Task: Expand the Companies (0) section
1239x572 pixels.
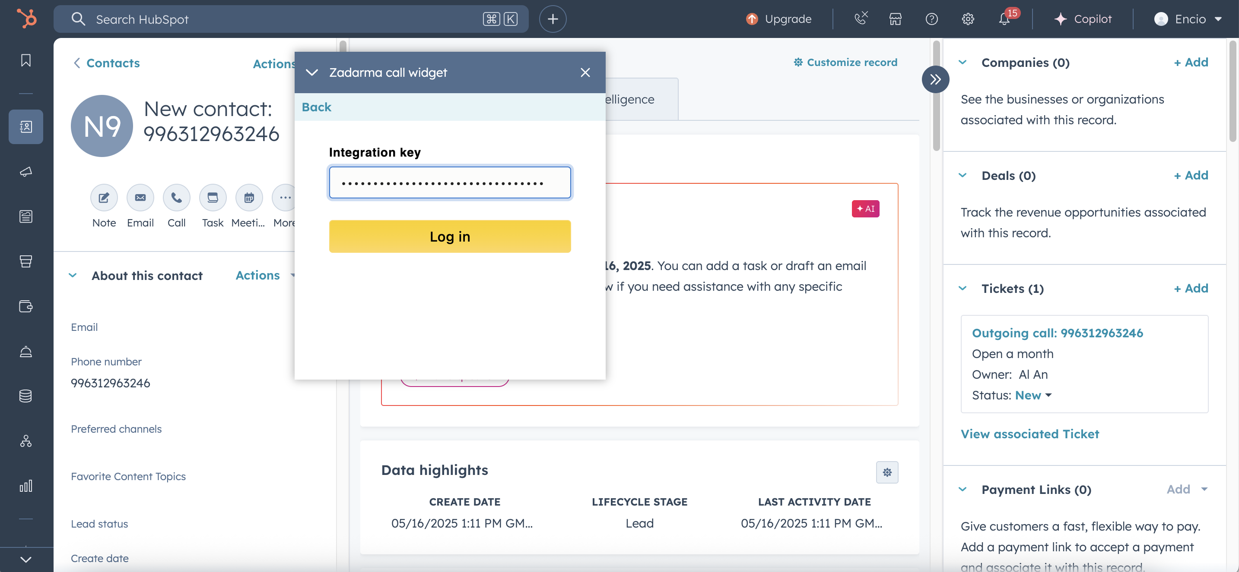Action: pos(963,62)
